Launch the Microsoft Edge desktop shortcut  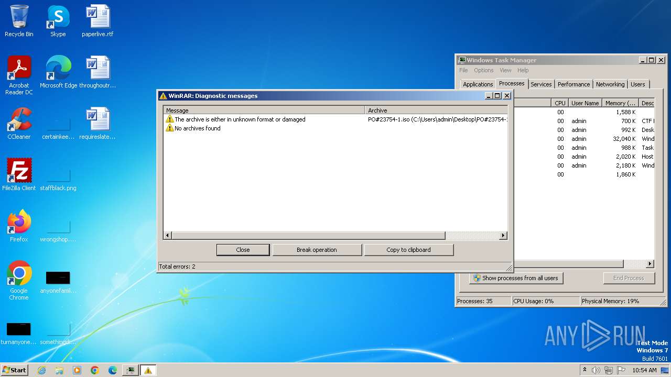[58, 73]
